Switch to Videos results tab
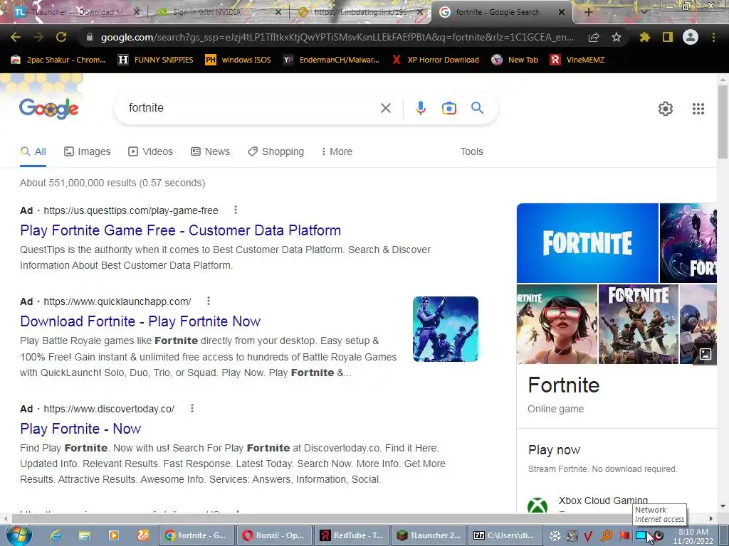This screenshot has height=546, width=729. click(151, 152)
